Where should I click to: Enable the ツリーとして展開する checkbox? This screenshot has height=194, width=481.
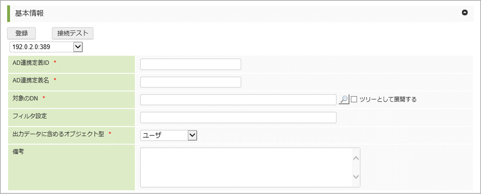[354, 99]
